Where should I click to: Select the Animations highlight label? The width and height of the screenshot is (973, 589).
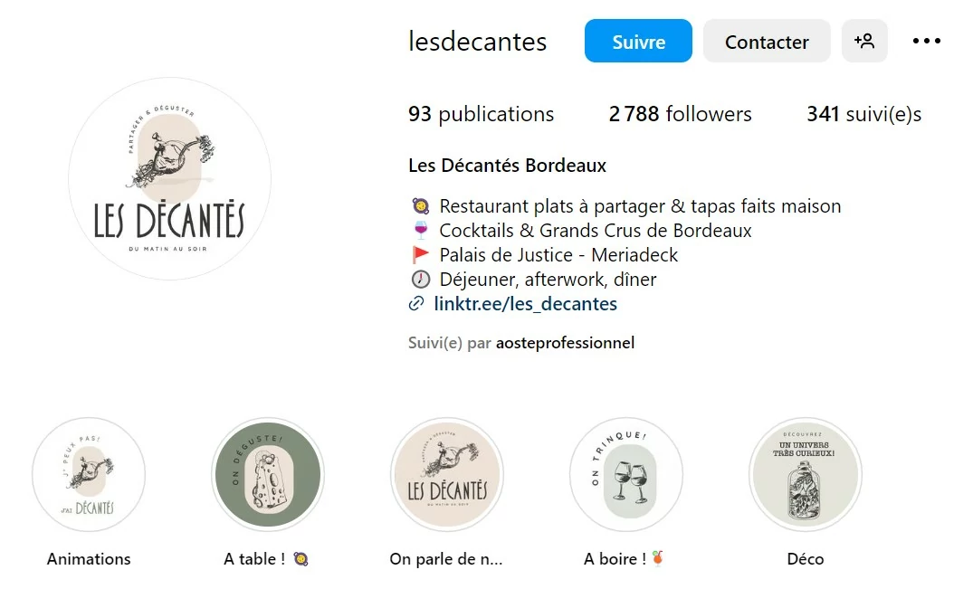[x=89, y=559]
